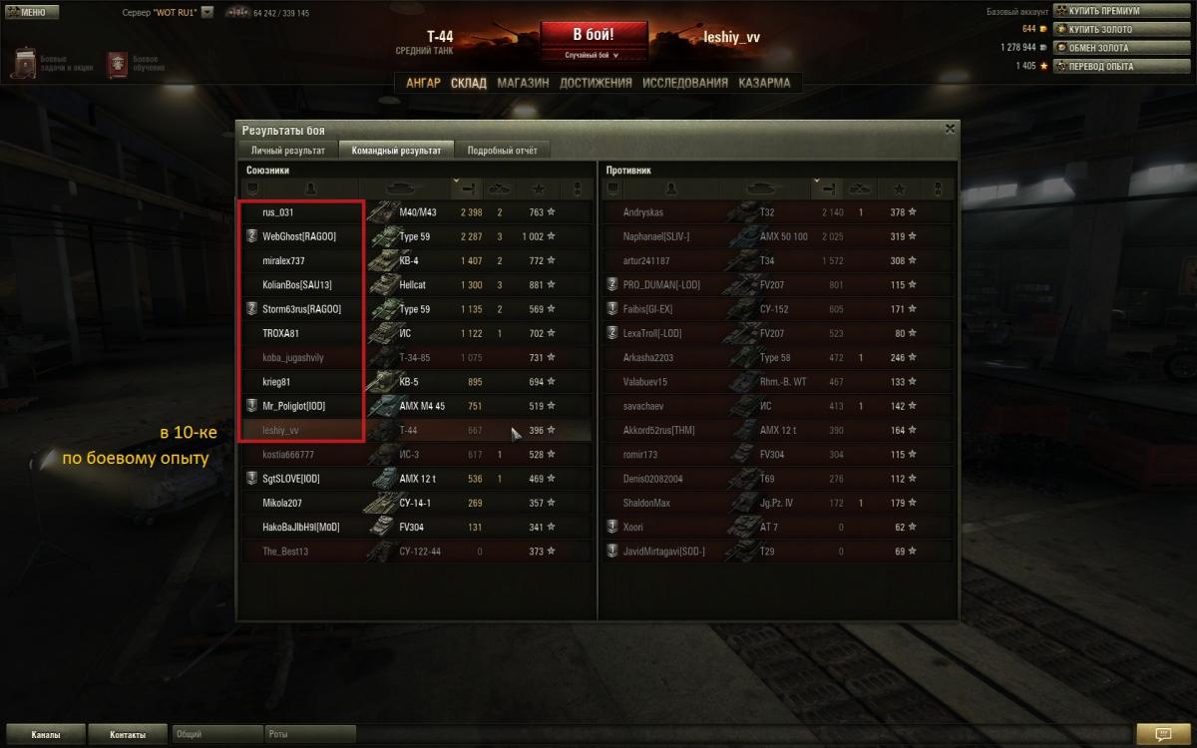The height and width of the screenshot is (748, 1197).
Task: Close the battle results window
Action: [x=950, y=129]
